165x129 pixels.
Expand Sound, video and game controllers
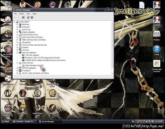click(17, 73)
